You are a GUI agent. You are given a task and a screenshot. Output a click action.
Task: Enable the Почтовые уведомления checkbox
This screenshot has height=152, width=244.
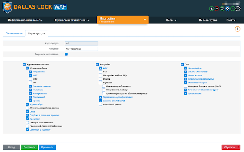(104, 86)
